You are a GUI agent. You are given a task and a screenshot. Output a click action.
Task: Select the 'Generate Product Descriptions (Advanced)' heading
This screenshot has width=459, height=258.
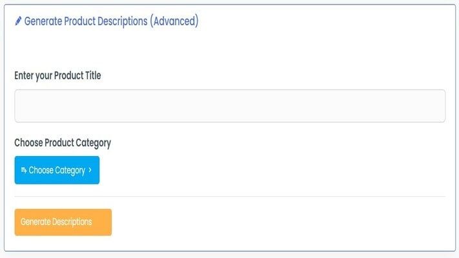pos(111,21)
